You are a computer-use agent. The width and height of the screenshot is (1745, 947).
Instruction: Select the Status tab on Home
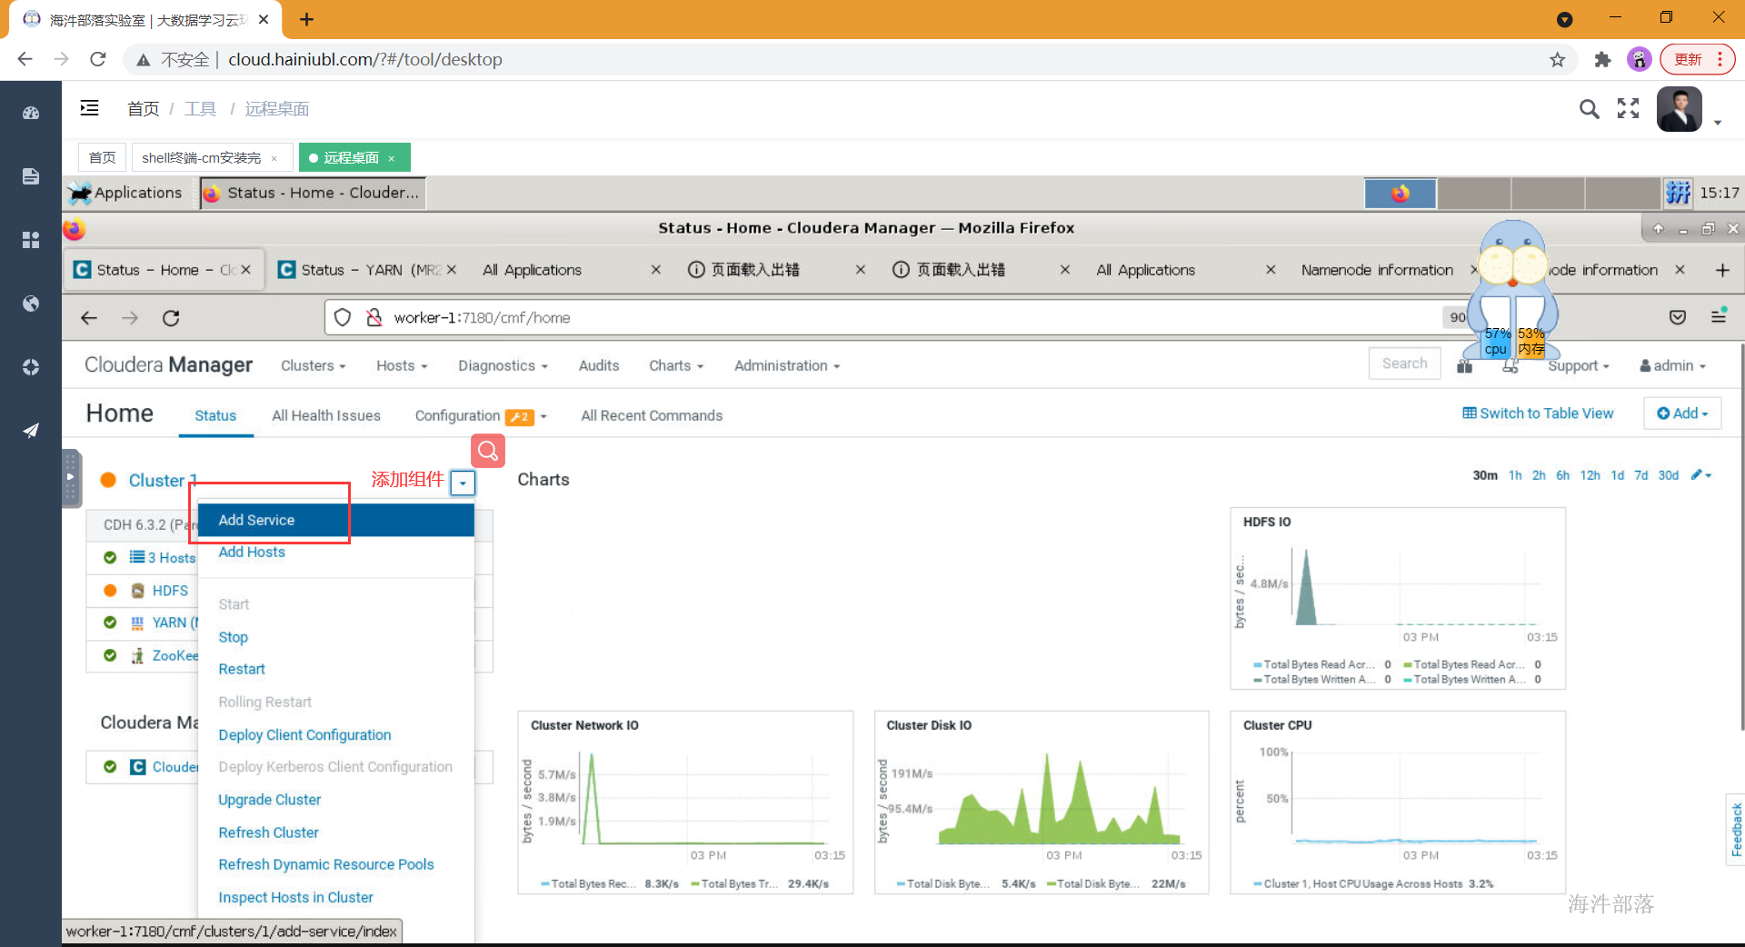215,415
